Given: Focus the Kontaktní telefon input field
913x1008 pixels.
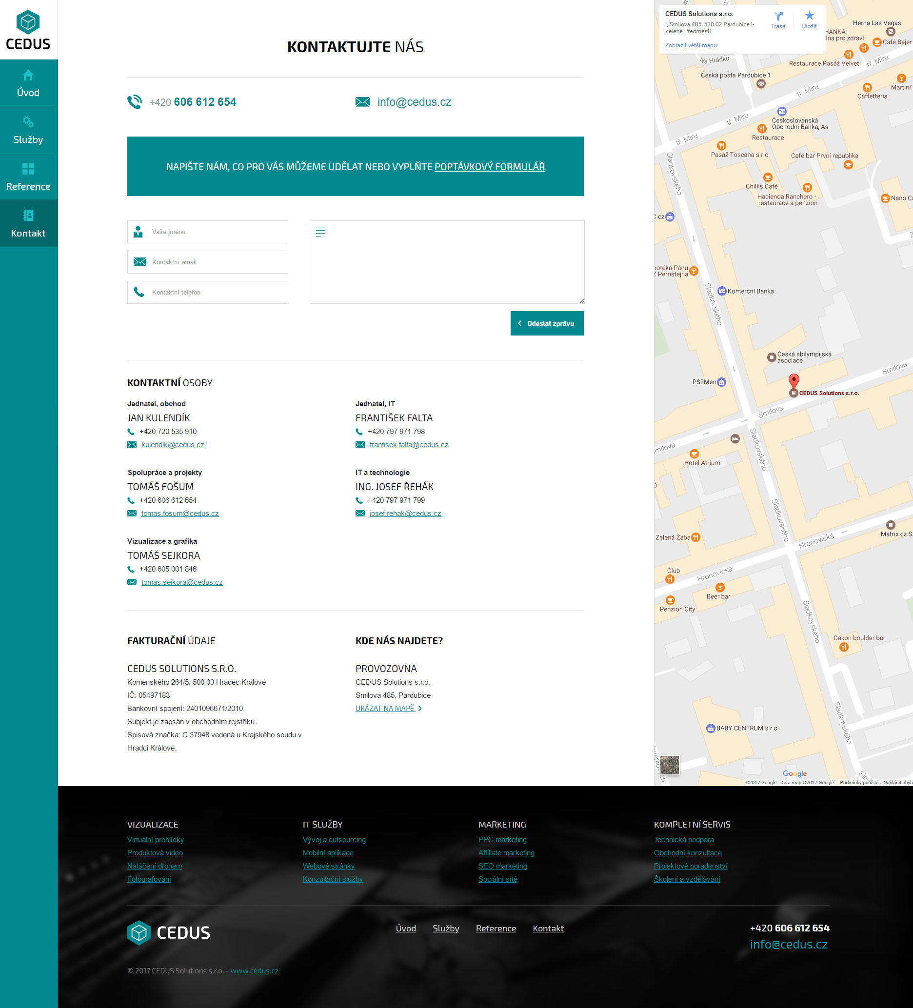Looking at the screenshot, I should 207,292.
